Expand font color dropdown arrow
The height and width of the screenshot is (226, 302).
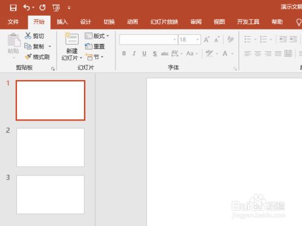click(x=233, y=54)
